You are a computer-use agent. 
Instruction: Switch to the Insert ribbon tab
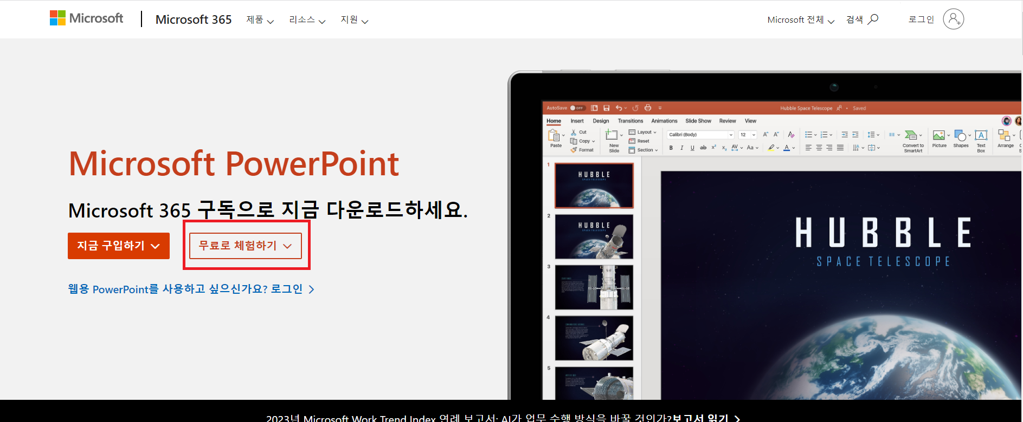(577, 121)
